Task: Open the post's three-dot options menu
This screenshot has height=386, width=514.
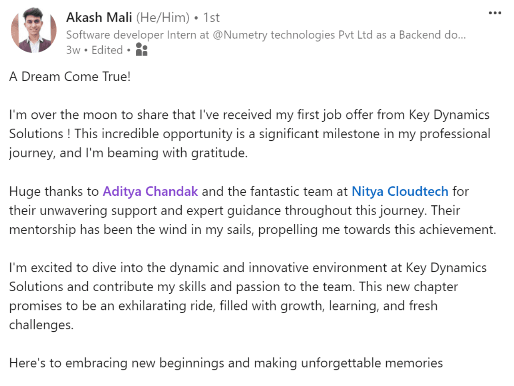Action: [x=494, y=12]
